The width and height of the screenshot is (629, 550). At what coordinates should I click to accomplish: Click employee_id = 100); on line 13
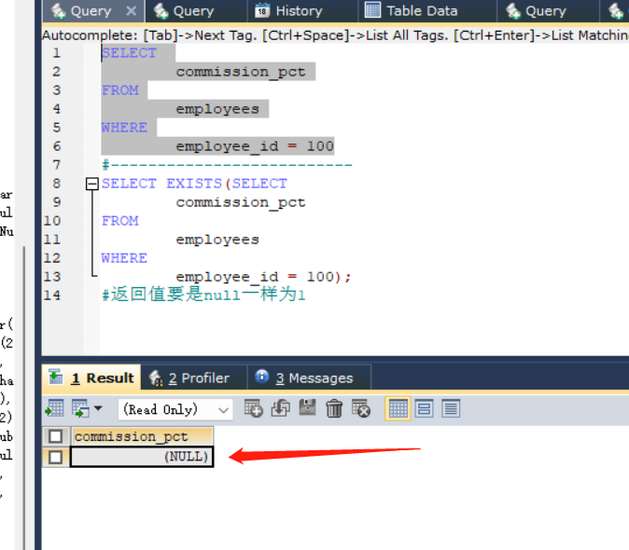pyautogui.click(x=263, y=277)
